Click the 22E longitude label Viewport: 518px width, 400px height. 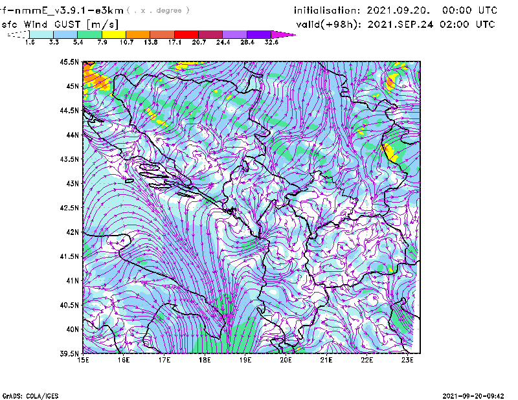(366, 360)
